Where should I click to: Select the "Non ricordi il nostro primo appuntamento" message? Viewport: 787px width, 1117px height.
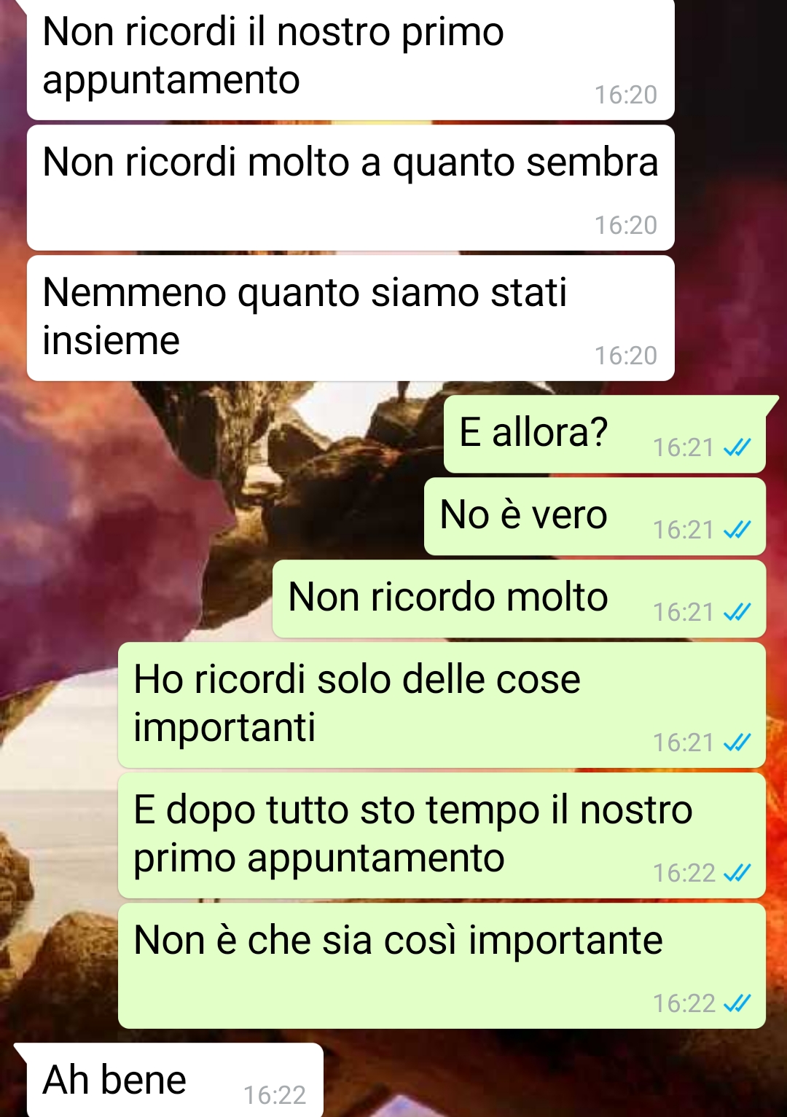click(x=351, y=58)
